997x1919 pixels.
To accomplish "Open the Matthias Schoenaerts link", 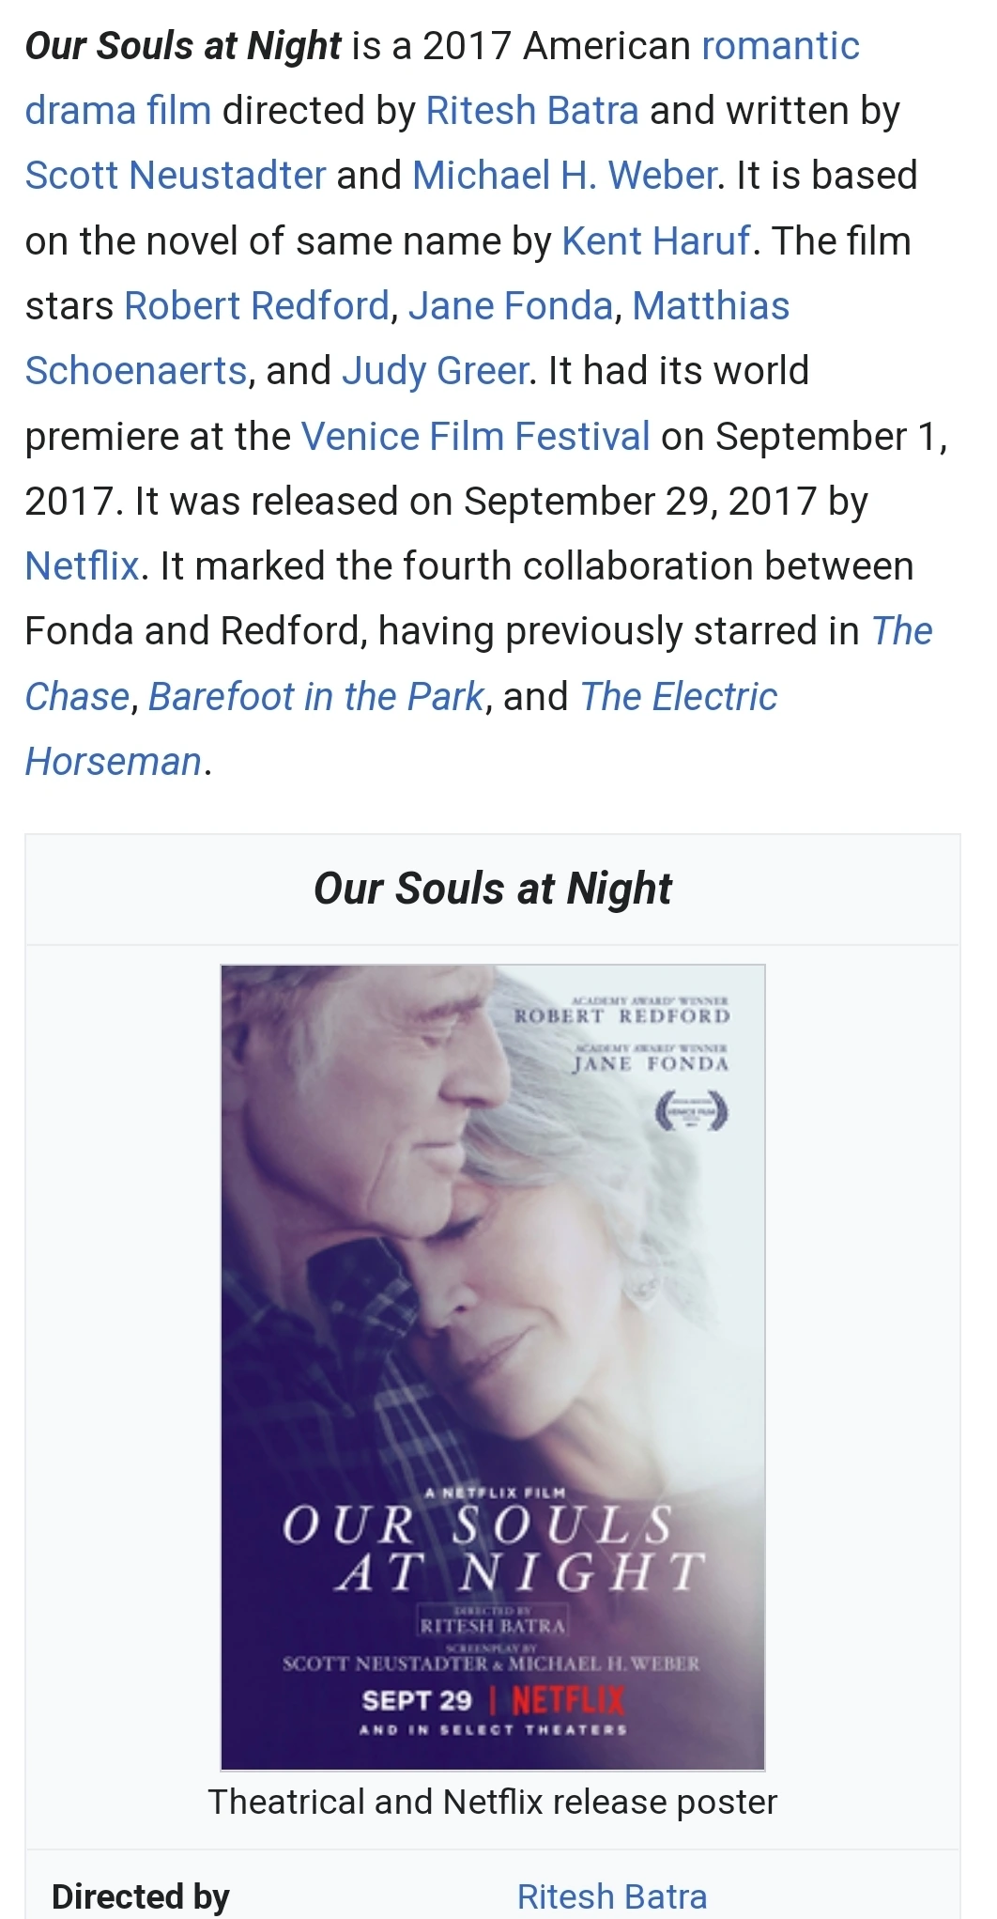I will point(711,306).
